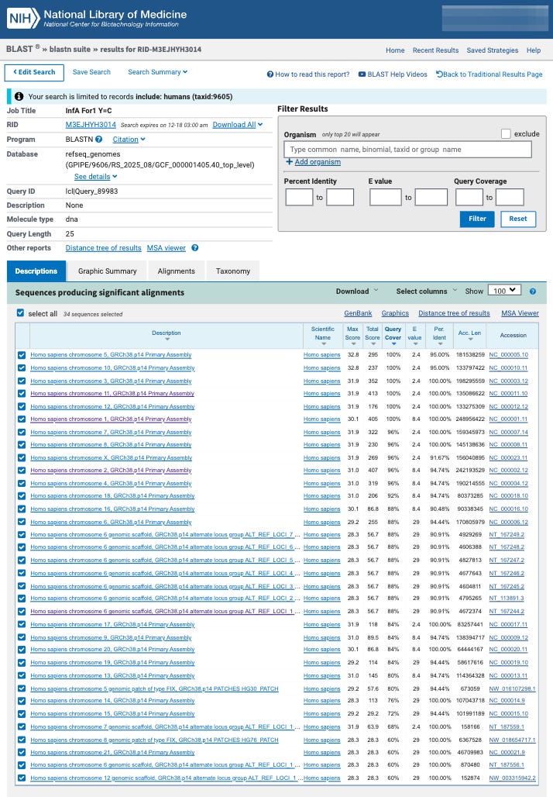The height and width of the screenshot is (797, 553).
Task: Sort by Total Score column arrow
Action: point(373,344)
